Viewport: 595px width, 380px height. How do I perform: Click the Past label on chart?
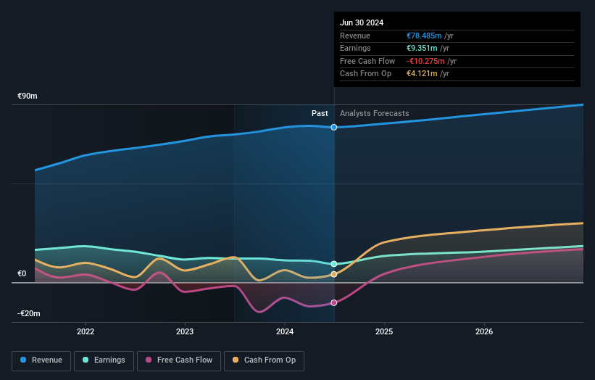coord(320,113)
